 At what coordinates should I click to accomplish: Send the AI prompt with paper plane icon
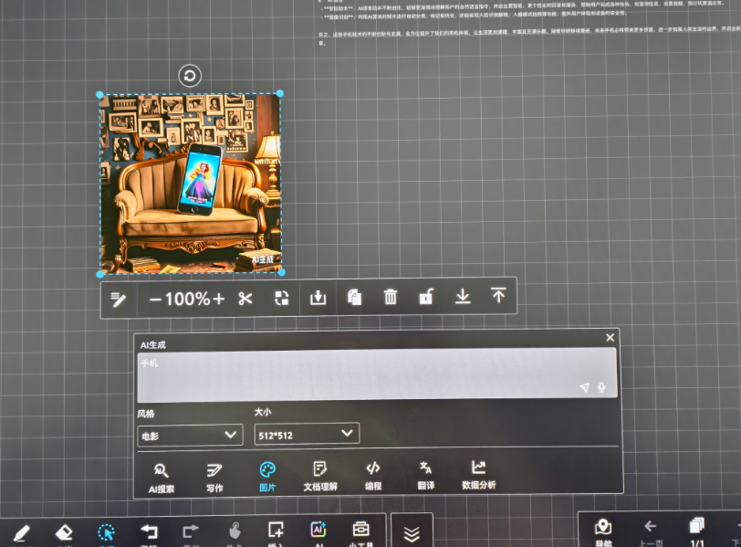point(584,387)
